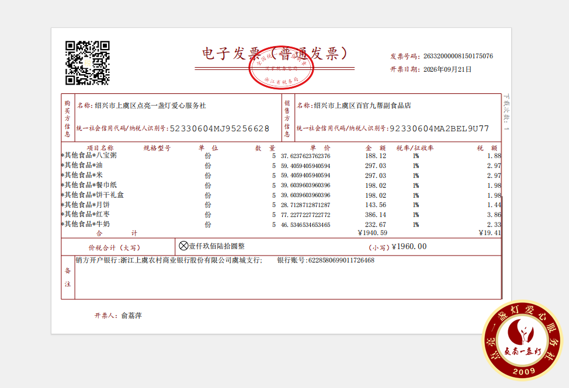Select unit price 37.6237623762376
Screen dimensions: 569x388
pos(306,156)
